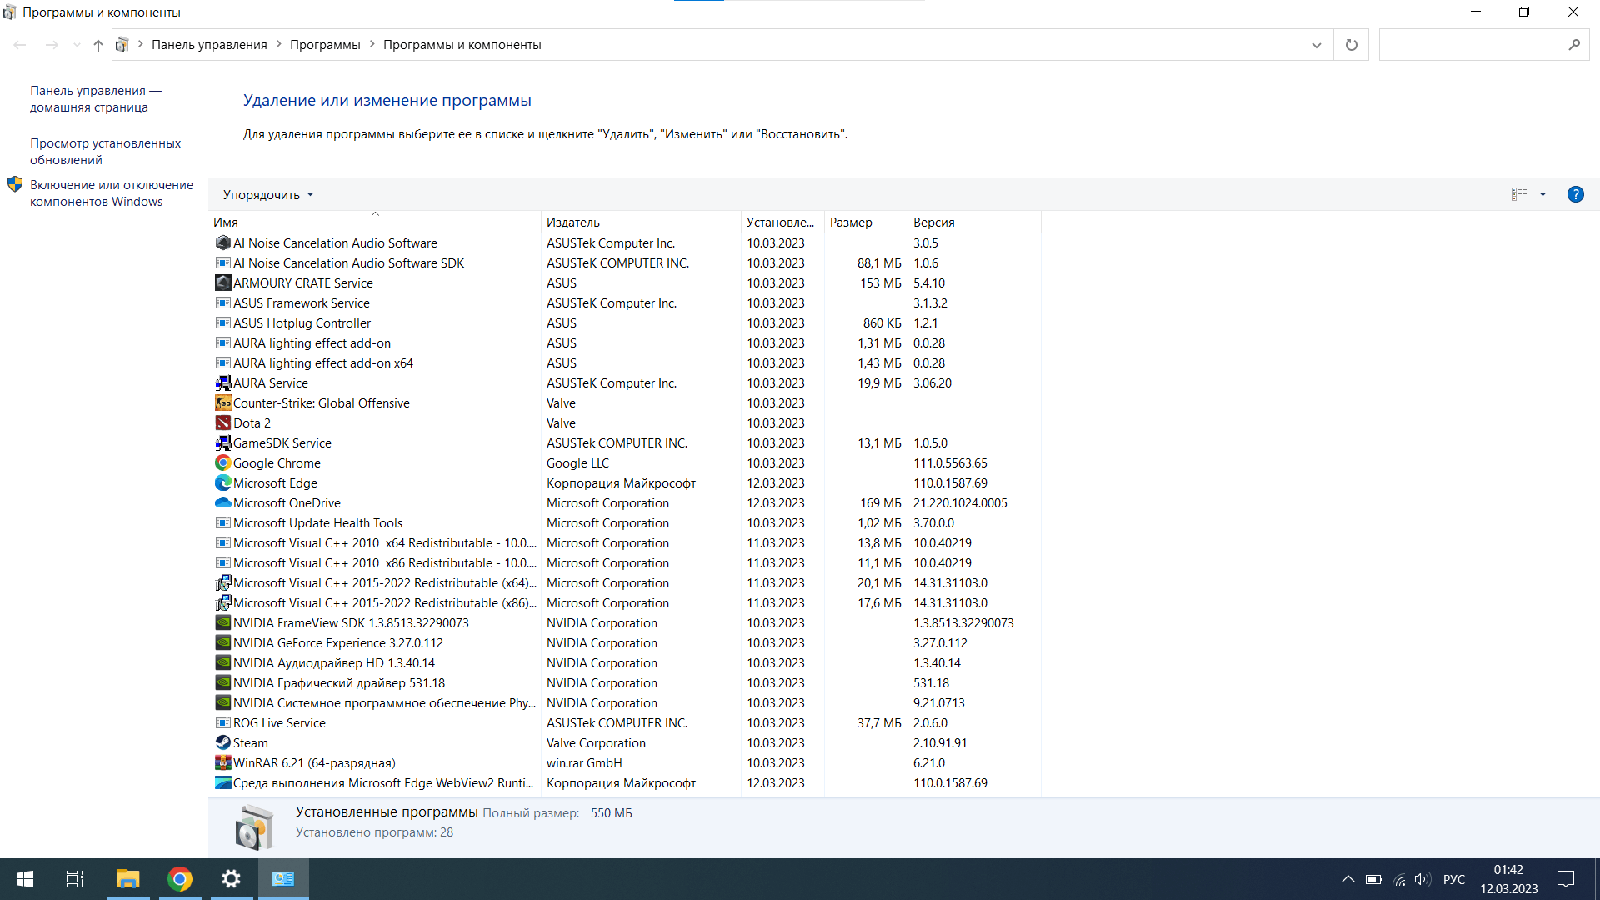This screenshot has height=900, width=1600.
Task: Click the ARMOURY CRATE Service icon
Action: 222,283
